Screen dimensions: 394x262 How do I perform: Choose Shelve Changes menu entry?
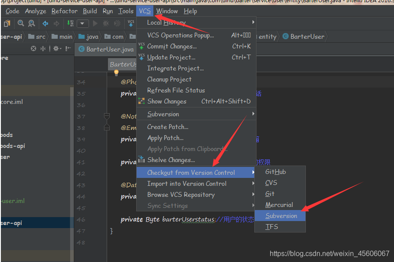[196, 160]
